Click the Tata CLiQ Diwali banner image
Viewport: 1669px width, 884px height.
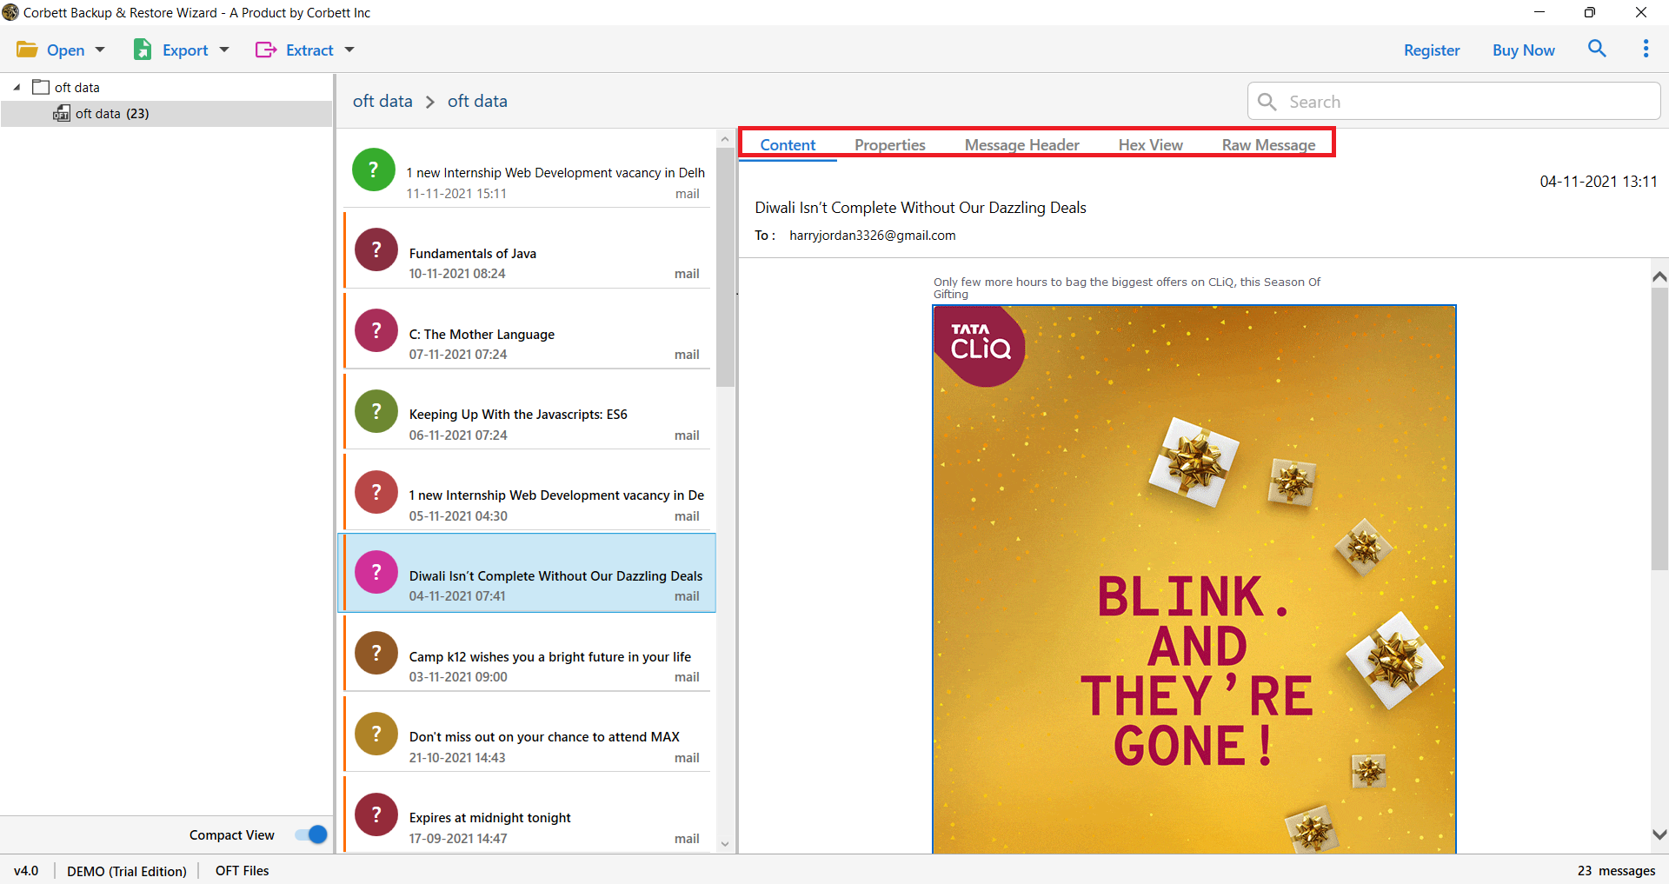pyautogui.click(x=1194, y=579)
